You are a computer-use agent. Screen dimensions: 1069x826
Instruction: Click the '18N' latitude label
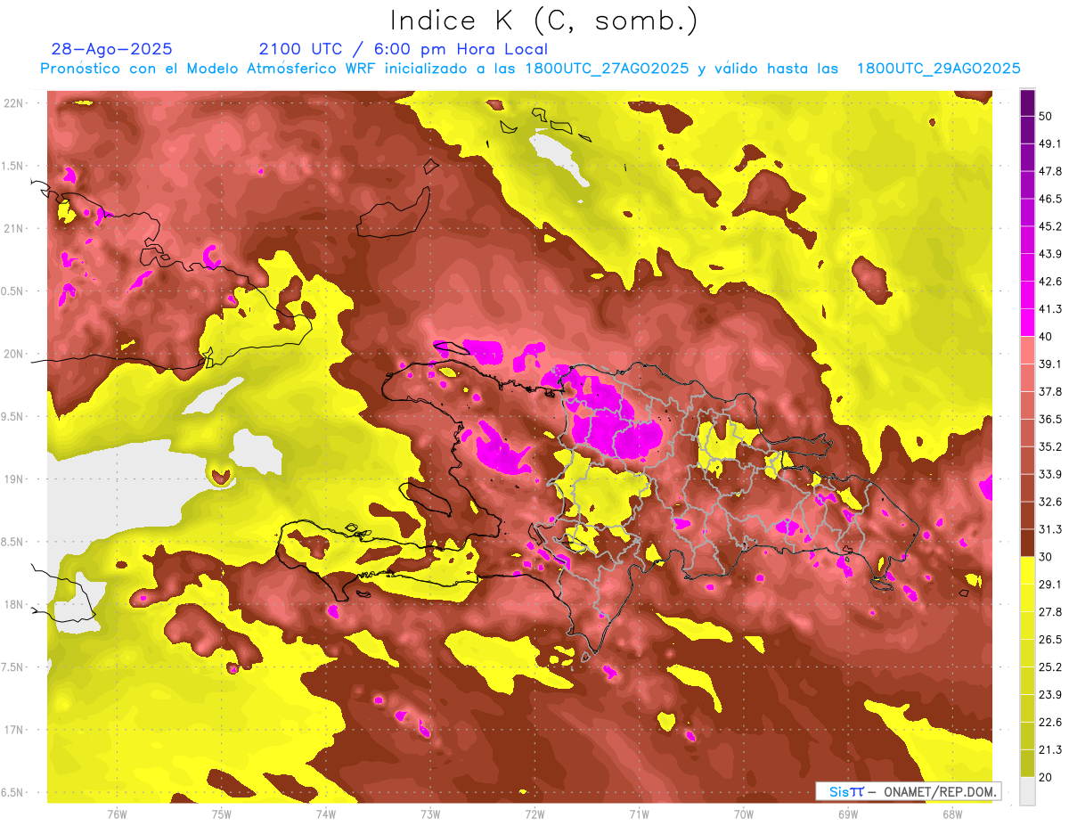(13, 604)
